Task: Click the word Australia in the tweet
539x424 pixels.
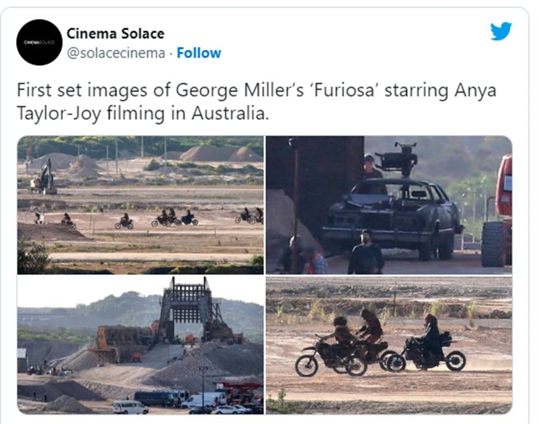Action: pos(230,113)
